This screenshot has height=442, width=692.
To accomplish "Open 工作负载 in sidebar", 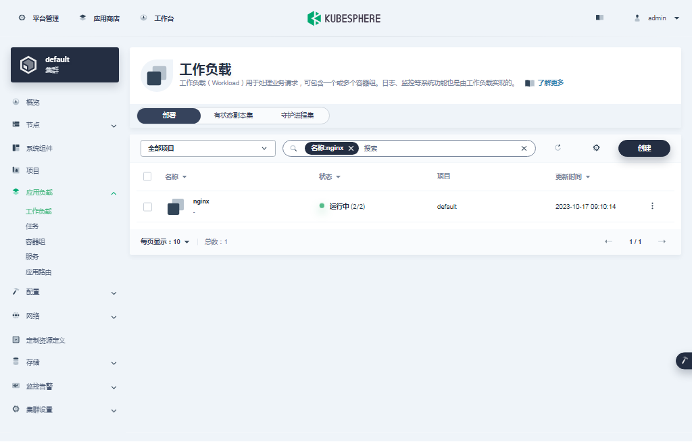I will point(39,211).
